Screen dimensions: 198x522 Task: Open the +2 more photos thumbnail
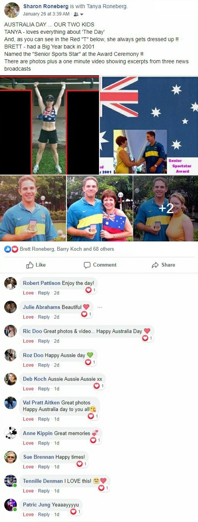click(165, 208)
